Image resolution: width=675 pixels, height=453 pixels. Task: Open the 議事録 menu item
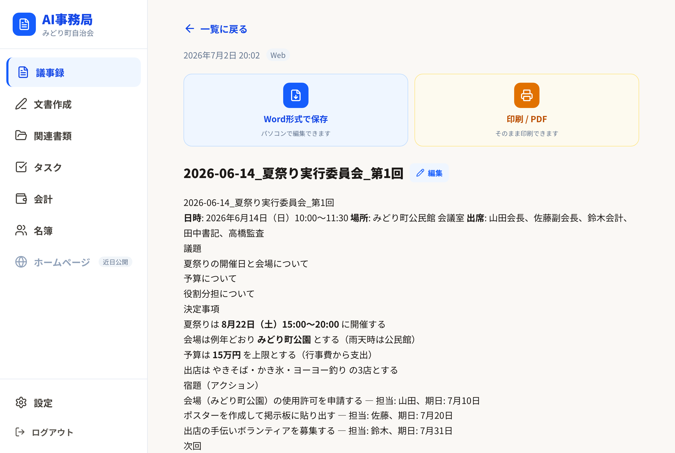(x=74, y=72)
